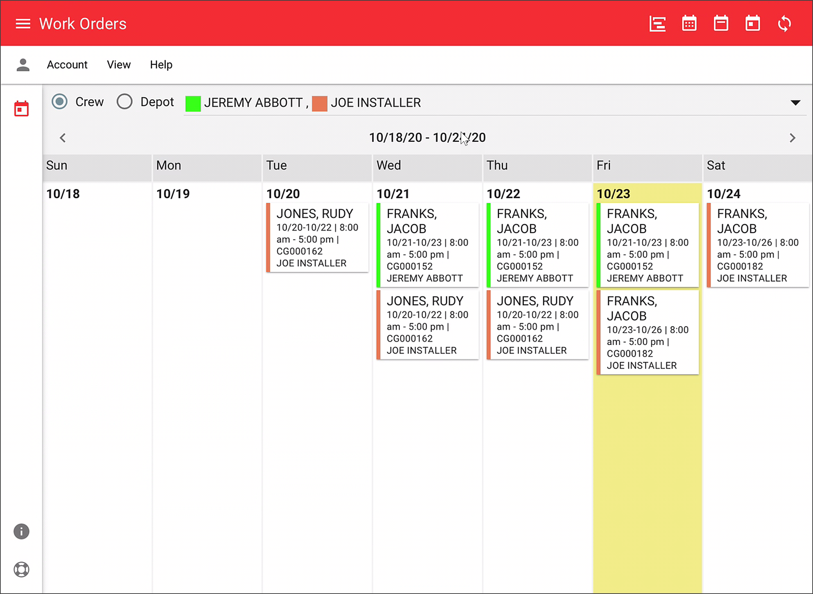Select the Crew radio button
The image size is (813, 594).
coord(59,101)
